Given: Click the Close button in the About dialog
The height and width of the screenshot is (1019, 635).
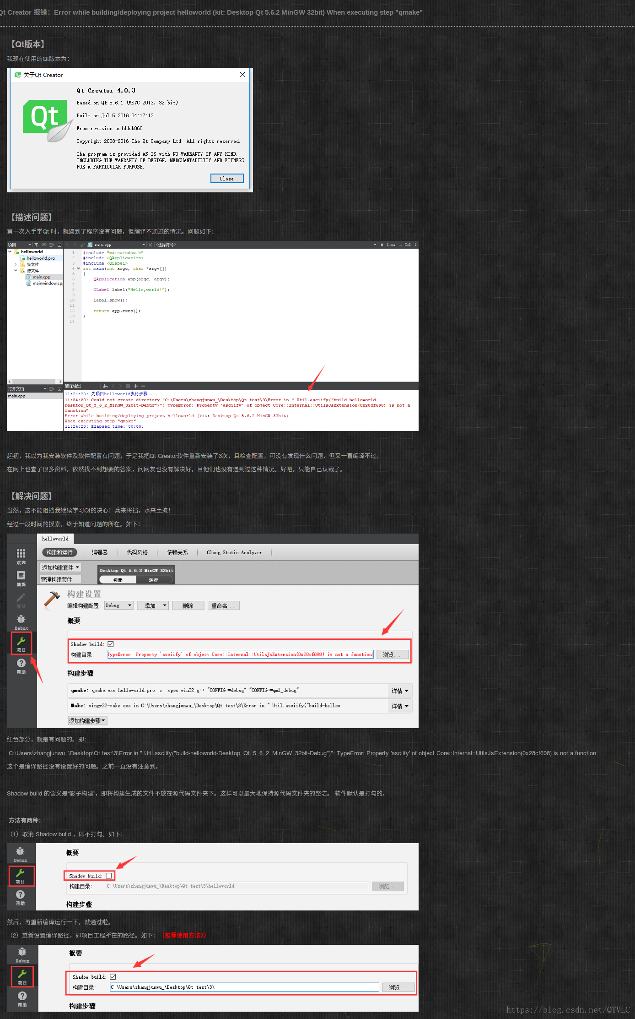Looking at the screenshot, I should coord(227,179).
